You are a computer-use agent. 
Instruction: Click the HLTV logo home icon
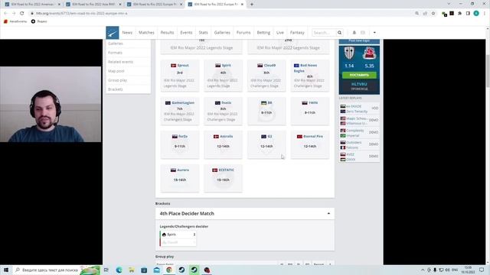pyautogui.click(x=113, y=32)
